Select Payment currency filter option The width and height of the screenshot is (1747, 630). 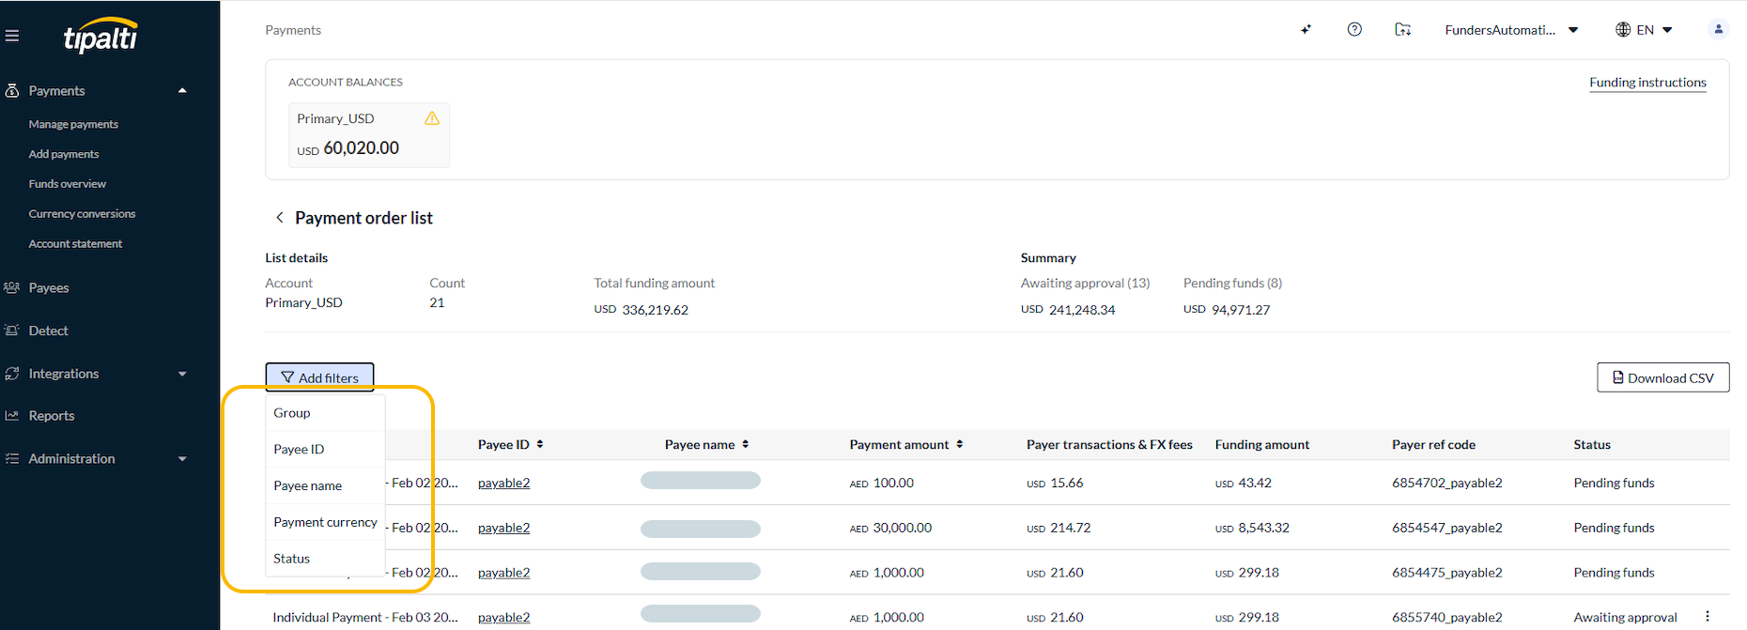pos(325,522)
